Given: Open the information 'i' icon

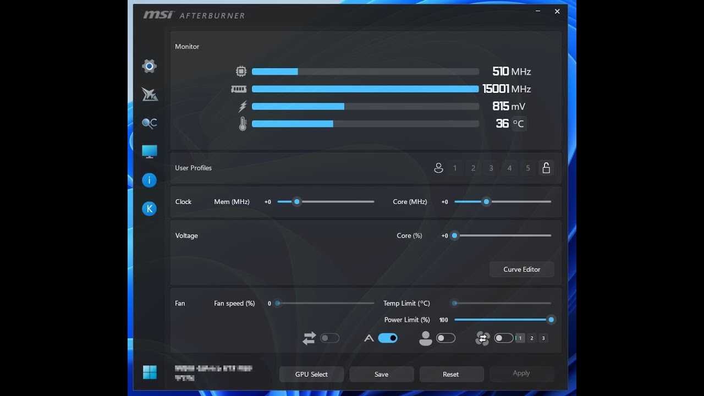Looking at the screenshot, I should [149, 180].
